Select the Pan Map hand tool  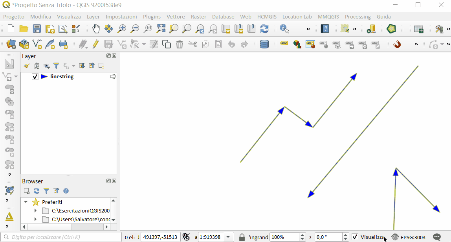[x=96, y=29]
